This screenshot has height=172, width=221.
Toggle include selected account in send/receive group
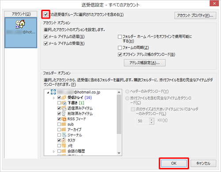(46, 14)
